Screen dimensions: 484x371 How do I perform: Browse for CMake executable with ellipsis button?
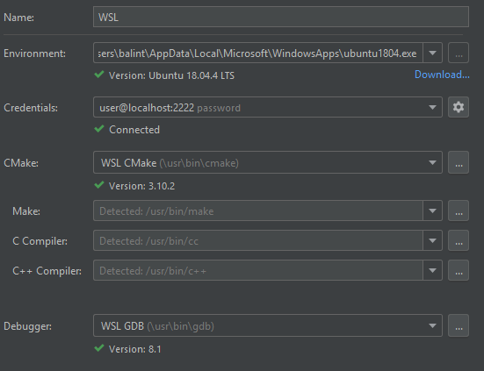click(x=459, y=162)
